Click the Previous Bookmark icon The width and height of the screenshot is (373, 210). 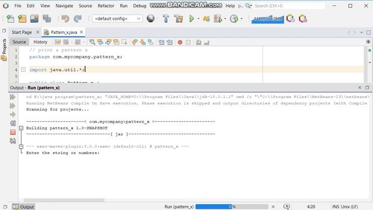[135, 42]
